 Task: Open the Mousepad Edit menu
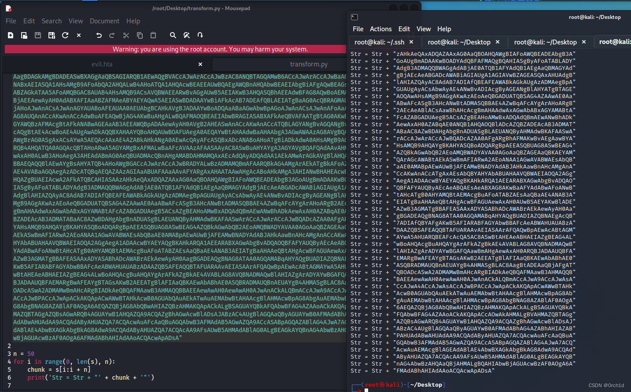pyautogui.click(x=29, y=21)
